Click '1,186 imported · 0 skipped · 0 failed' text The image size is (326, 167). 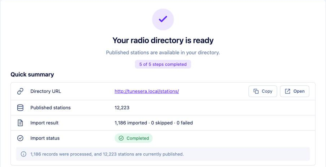[x=154, y=123]
